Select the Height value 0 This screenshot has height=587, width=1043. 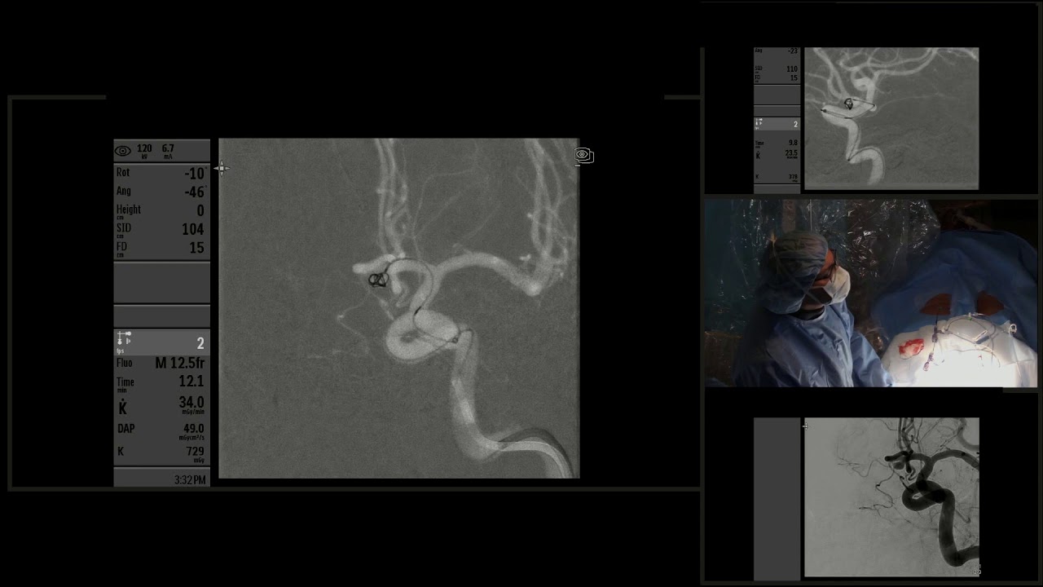[x=200, y=211]
